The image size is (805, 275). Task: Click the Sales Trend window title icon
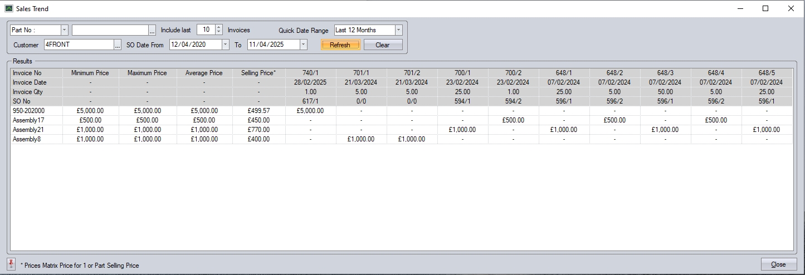point(9,9)
